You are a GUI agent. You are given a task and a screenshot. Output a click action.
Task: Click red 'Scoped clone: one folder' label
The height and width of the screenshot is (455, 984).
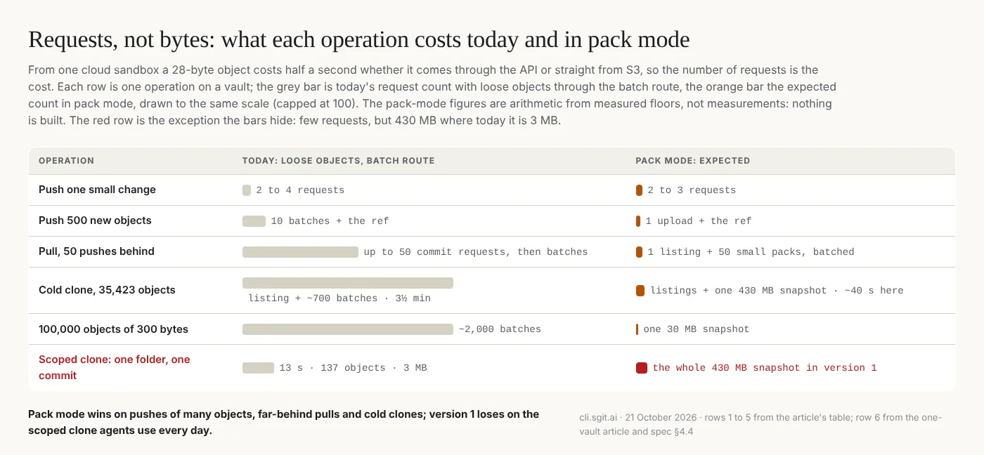pos(115,367)
